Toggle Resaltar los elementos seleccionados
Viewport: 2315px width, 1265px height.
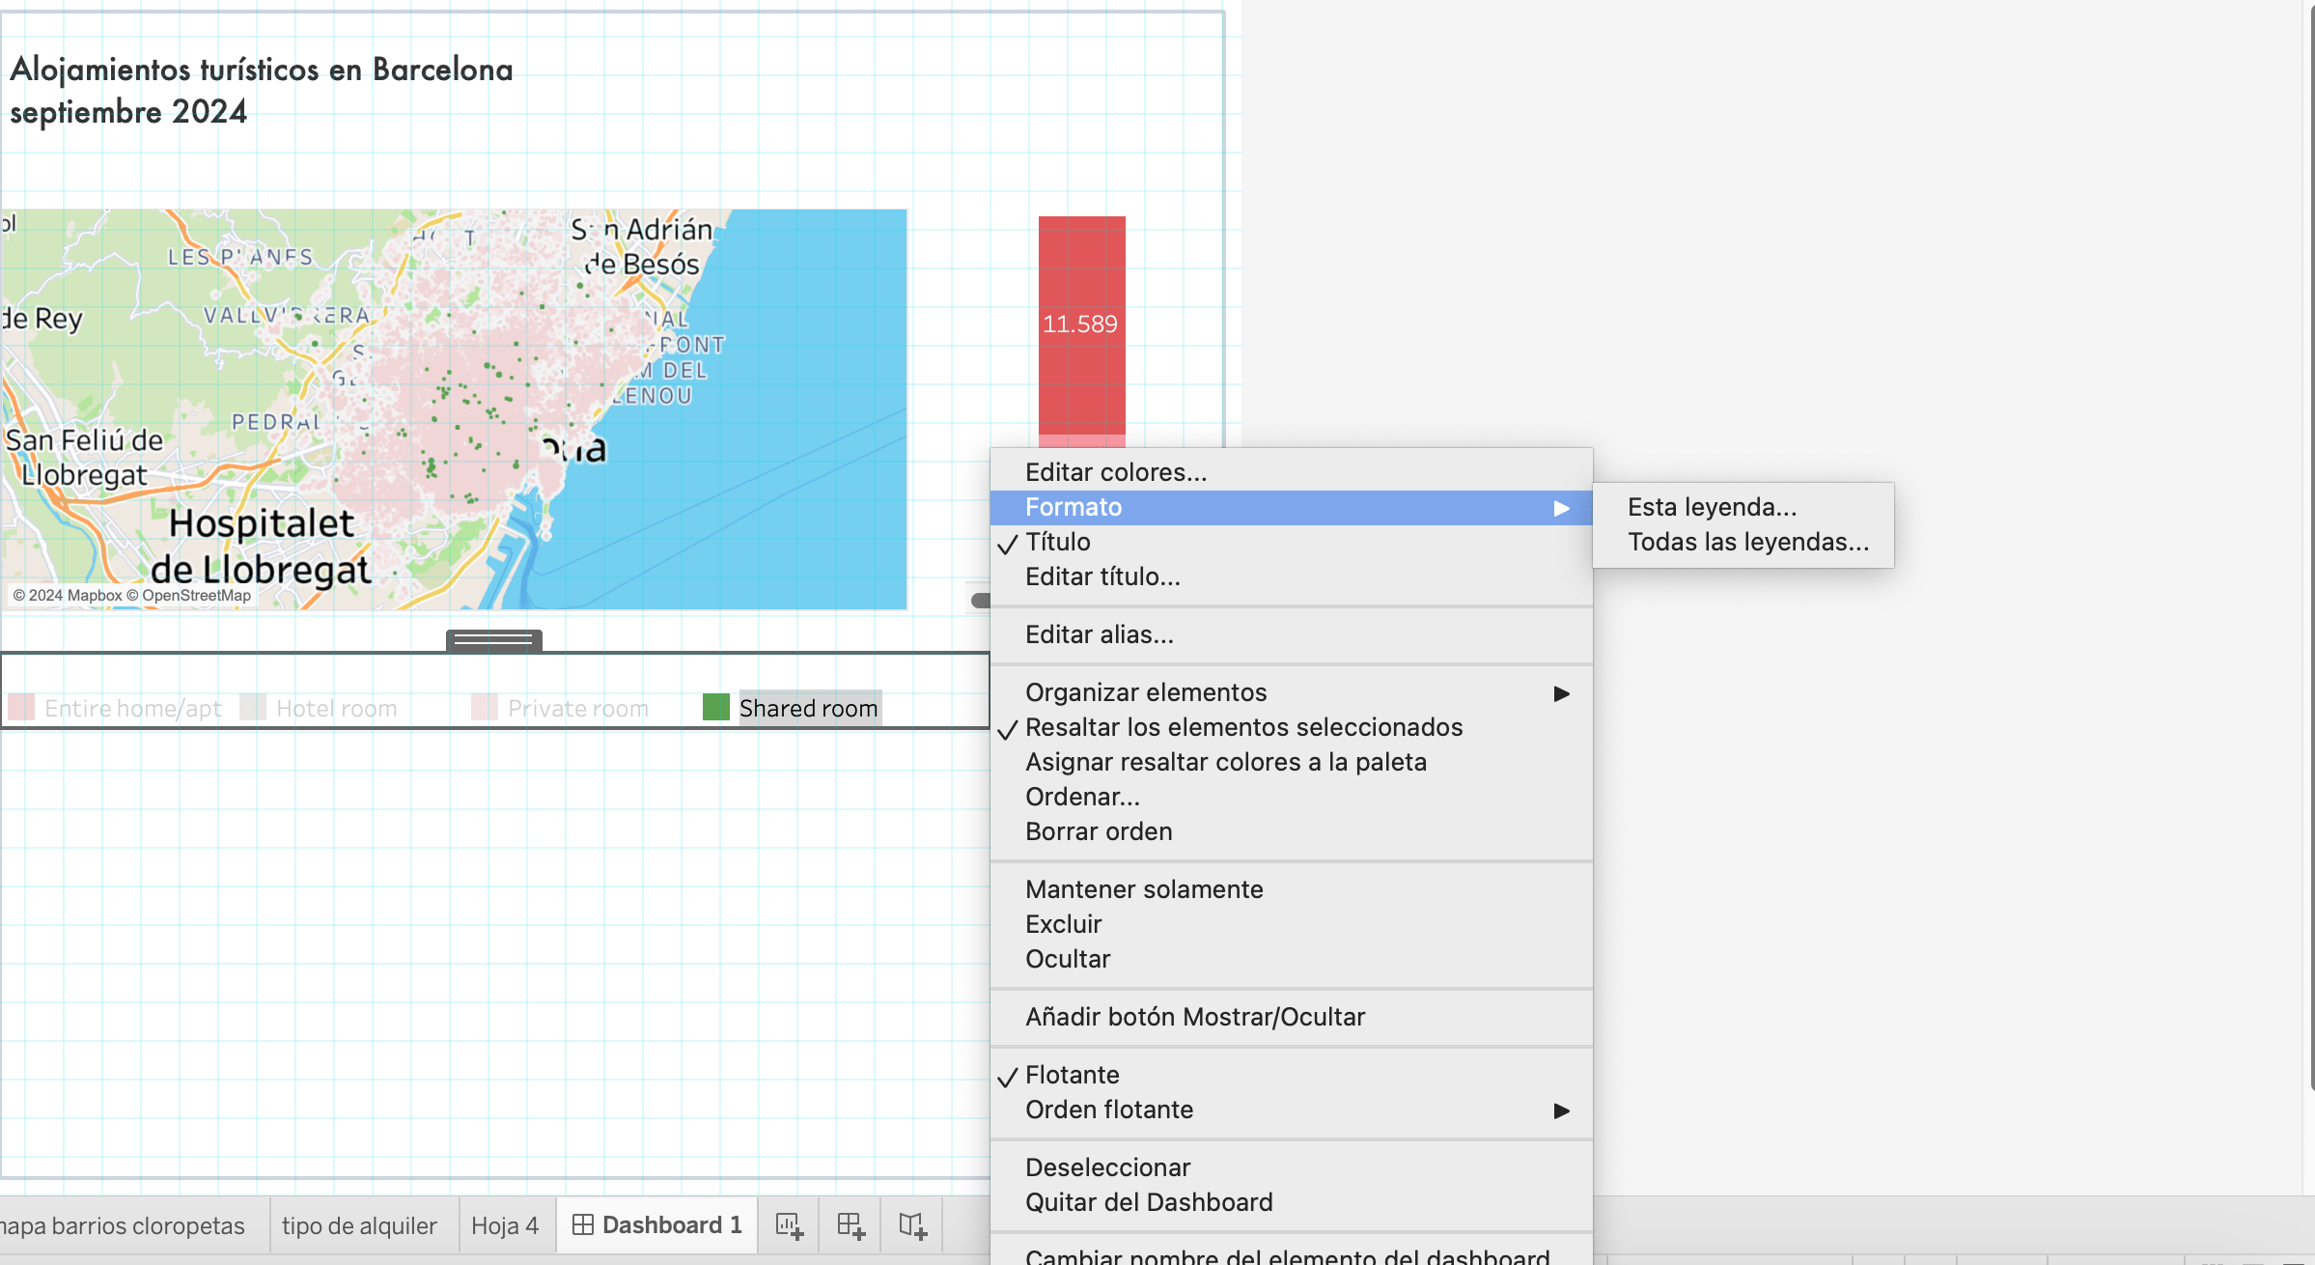pos(1243,727)
